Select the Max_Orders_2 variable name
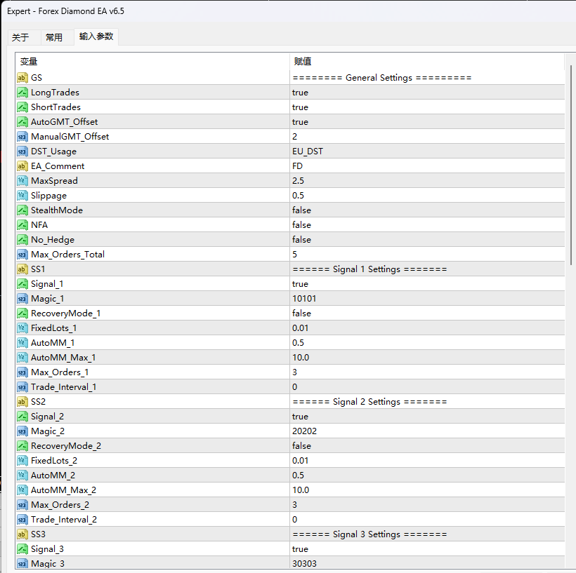Image resolution: width=576 pixels, height=573 pixels. click(x=60, y=505)
